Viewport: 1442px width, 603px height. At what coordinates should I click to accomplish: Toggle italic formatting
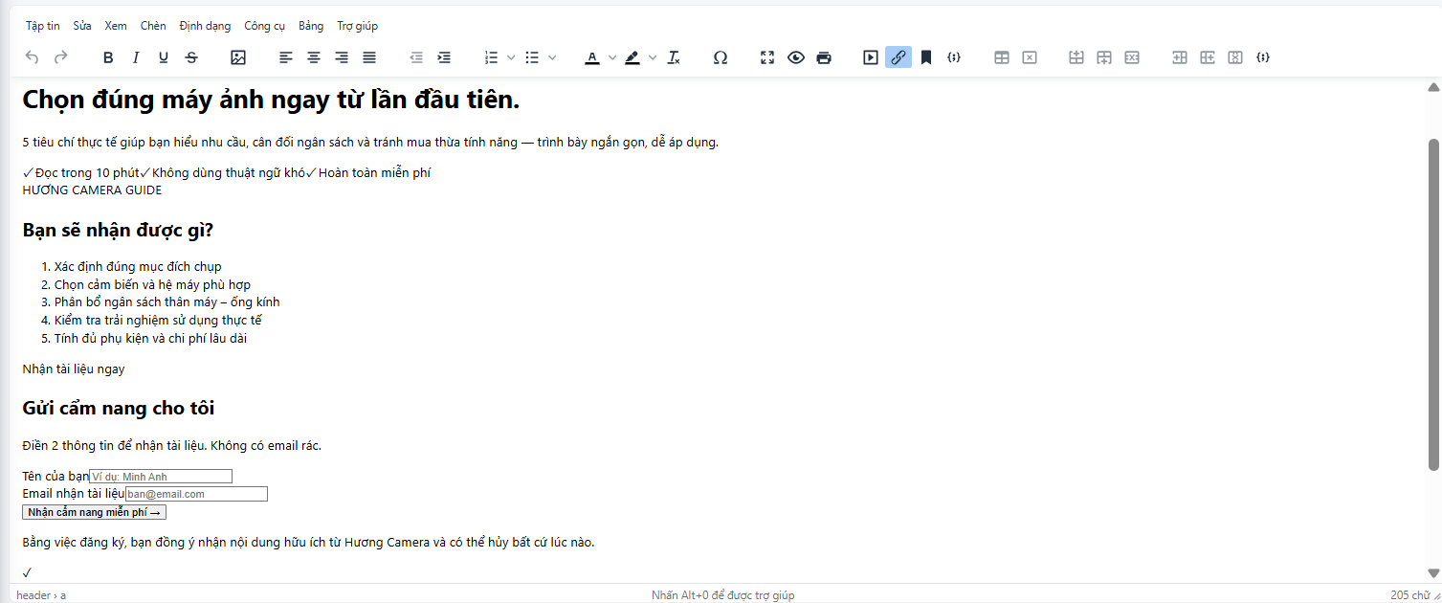(x=136, y=57)
